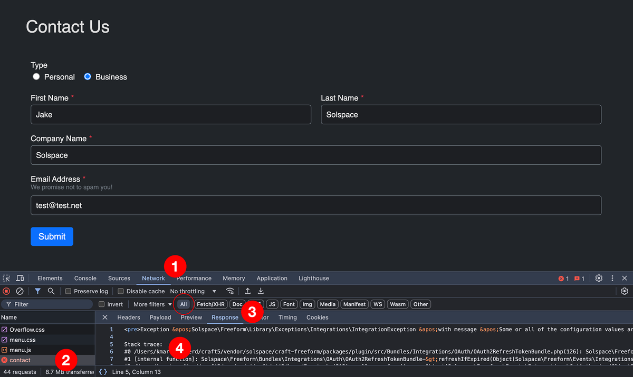The height and width of the screenshot is (377, 633).
Task: Open the Preview request tab
Action: click(x=191, y=318)
